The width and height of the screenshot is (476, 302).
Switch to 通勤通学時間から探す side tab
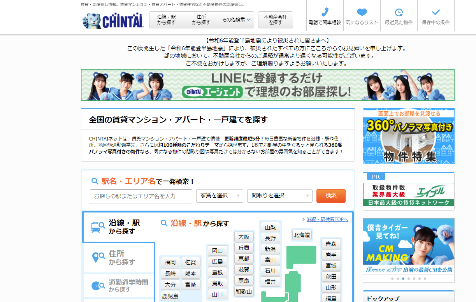pyautogui.click(x=119, y=286)
